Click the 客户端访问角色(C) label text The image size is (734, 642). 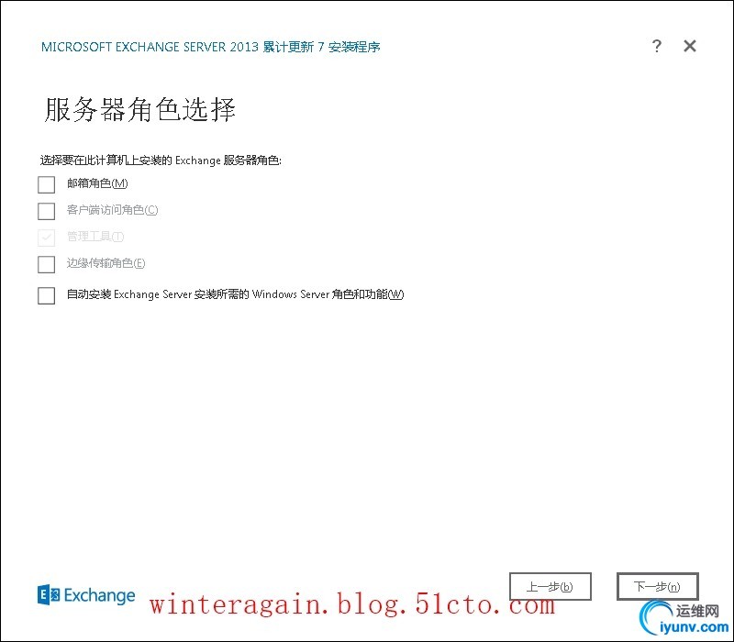coord(112,210)
